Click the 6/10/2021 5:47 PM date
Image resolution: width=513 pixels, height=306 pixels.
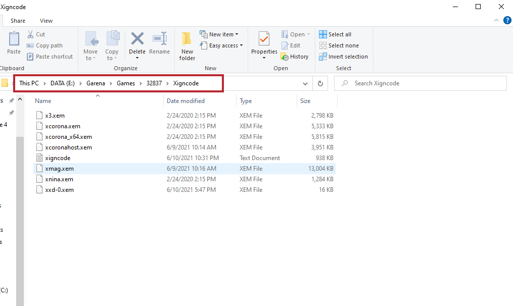(191, 190)
